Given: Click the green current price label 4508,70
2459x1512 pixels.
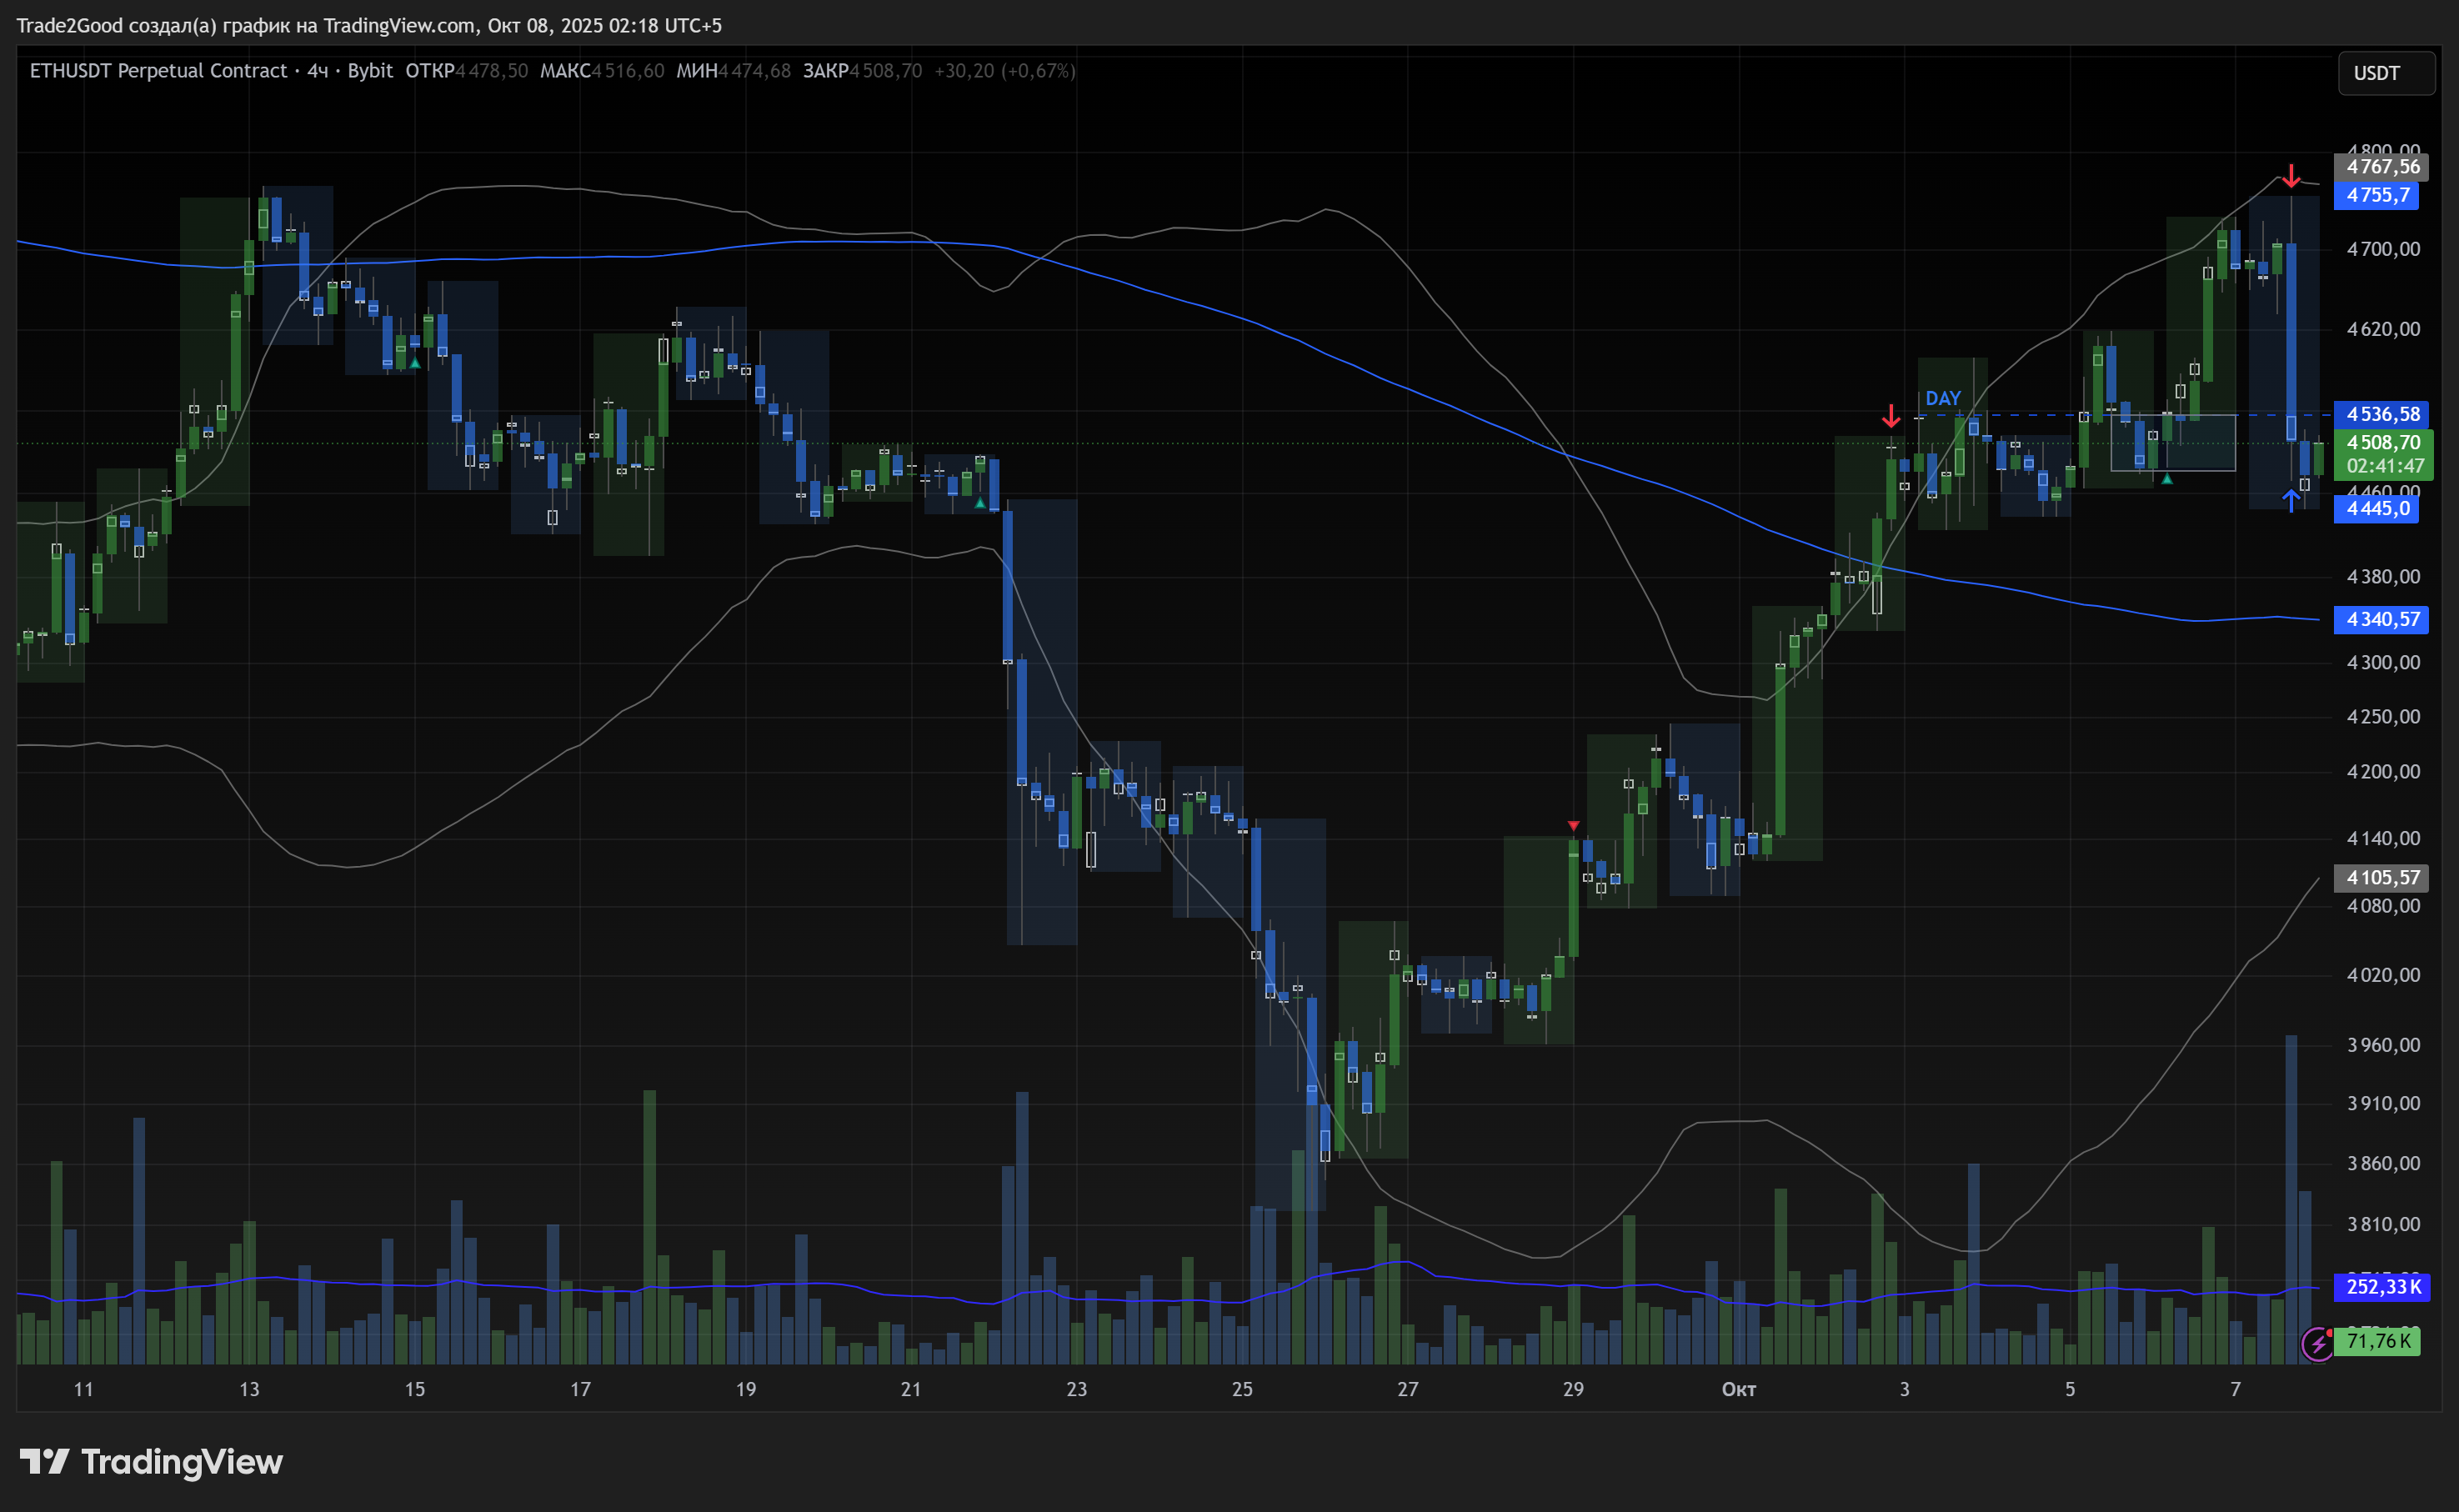Looking at the screenshot, I should click(2382, 443).
